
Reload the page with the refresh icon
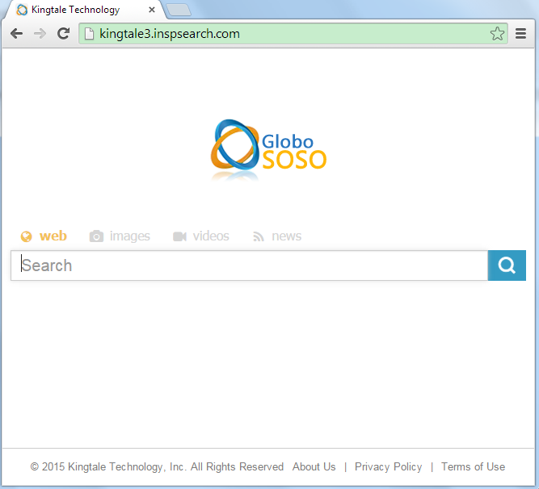pyautogui.click(x=63, y=33)
